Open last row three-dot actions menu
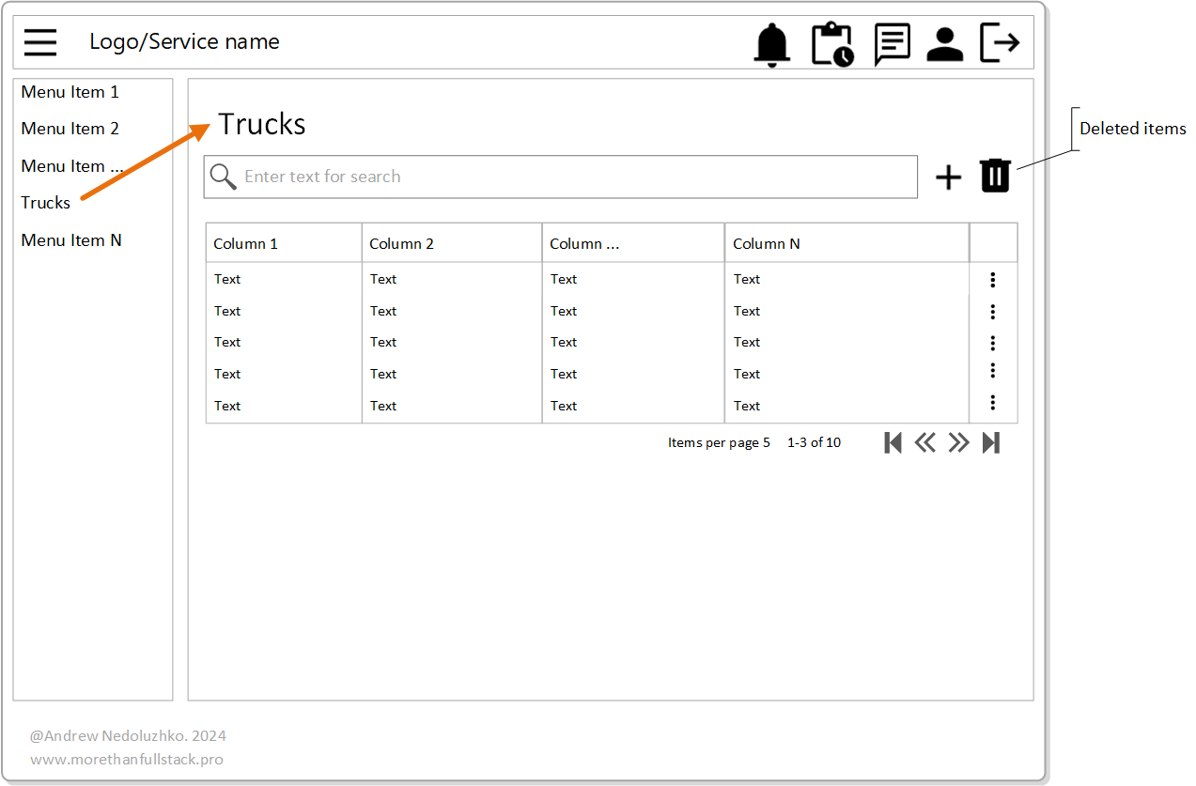The image size is (1196, 786). click(x=993, y=403)
